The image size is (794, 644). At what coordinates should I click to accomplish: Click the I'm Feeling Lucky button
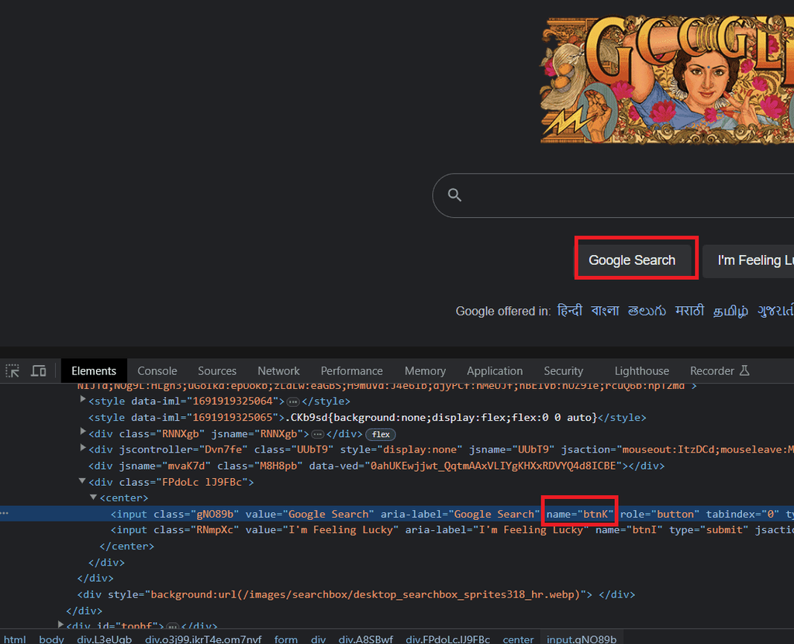(748, 260)
